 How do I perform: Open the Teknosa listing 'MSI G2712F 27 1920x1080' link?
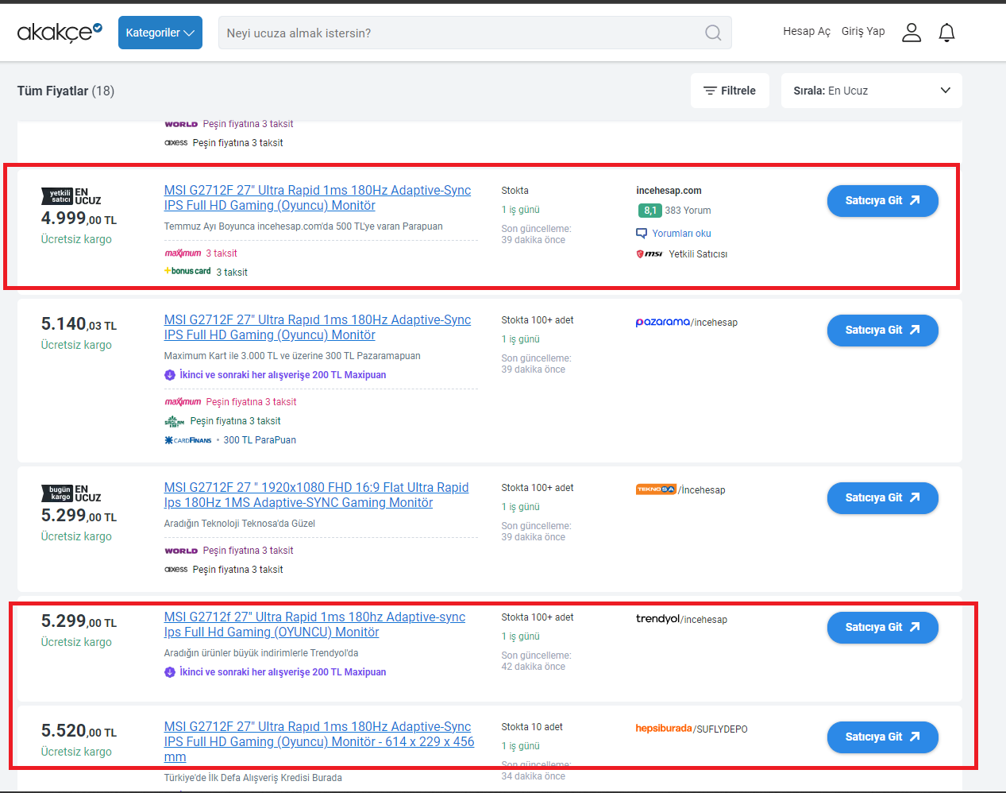tap(316, 495)
